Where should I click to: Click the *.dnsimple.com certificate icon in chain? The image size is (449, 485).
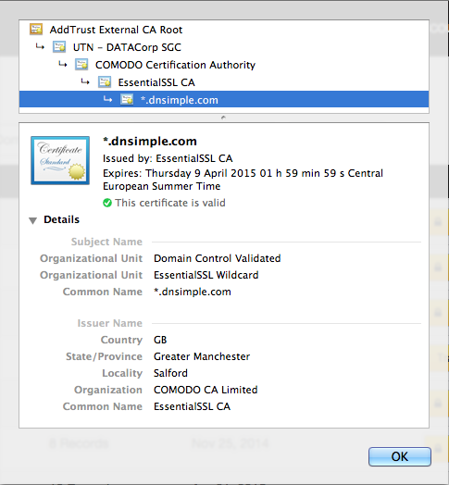[127, 100]
